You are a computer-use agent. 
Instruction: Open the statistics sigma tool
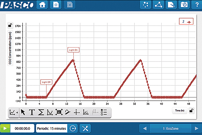tap(41, 112)
